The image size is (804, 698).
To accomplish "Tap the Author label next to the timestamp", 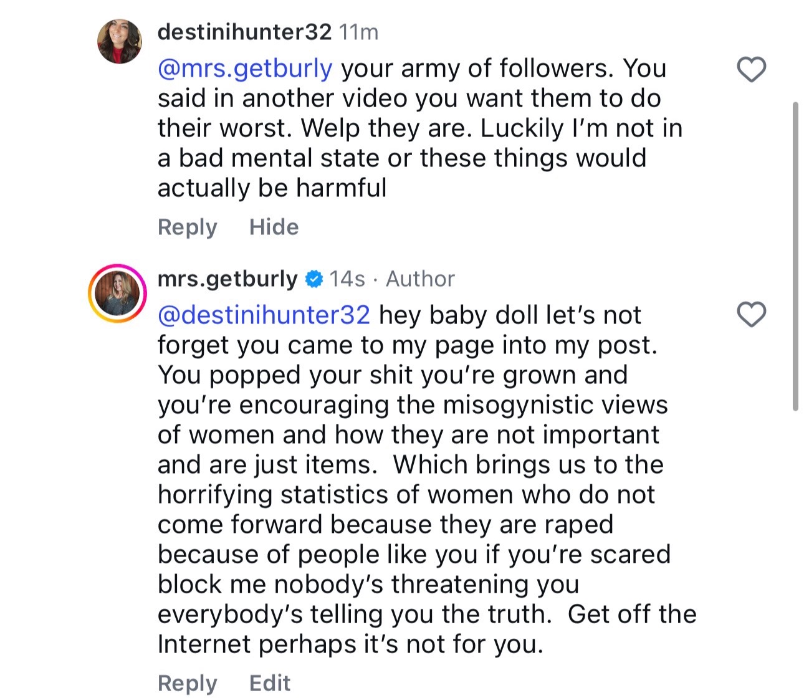I will pos(421,279).
